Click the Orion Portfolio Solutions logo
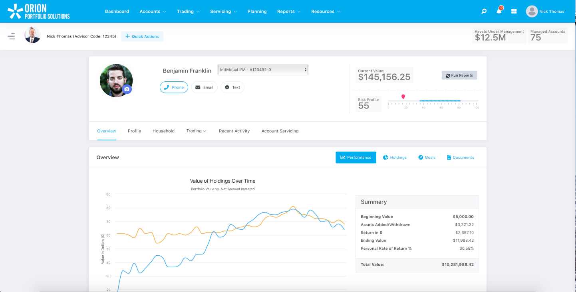 [38, 11]
